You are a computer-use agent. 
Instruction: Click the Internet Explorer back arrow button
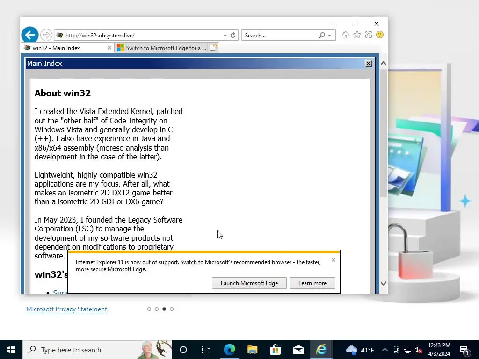point(30,35)
